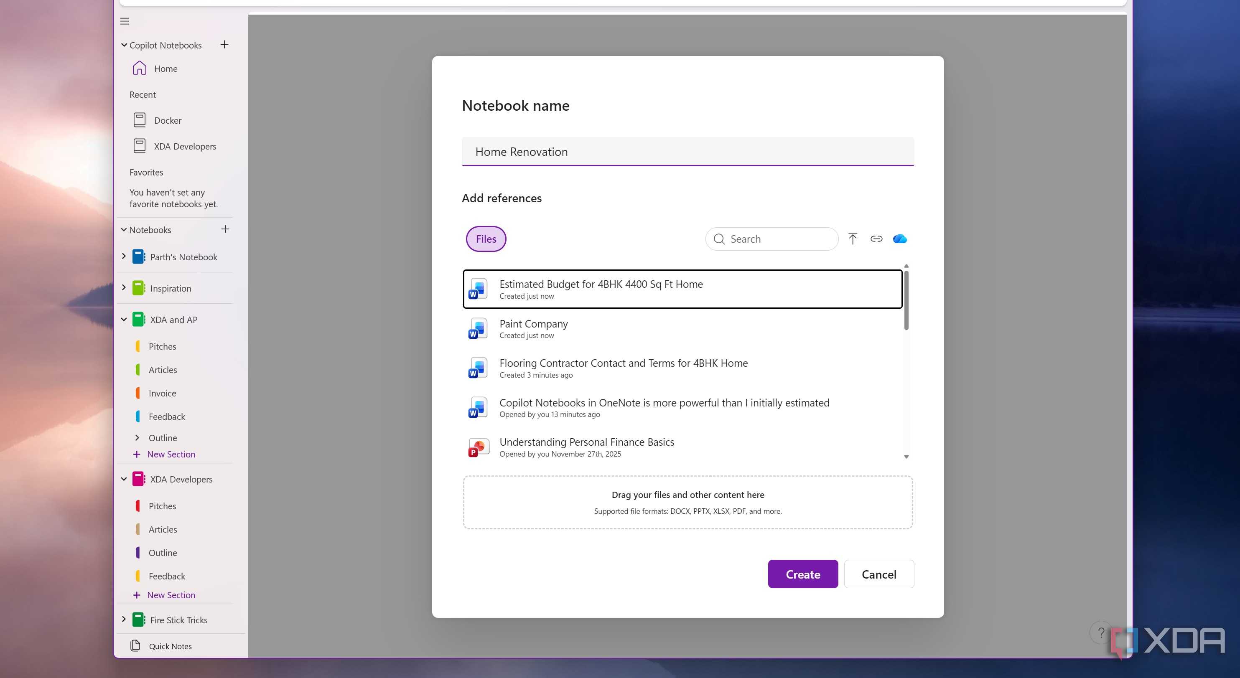
Task: Add New Section under XDA Developers notebook
Action: tap(164, 595)
